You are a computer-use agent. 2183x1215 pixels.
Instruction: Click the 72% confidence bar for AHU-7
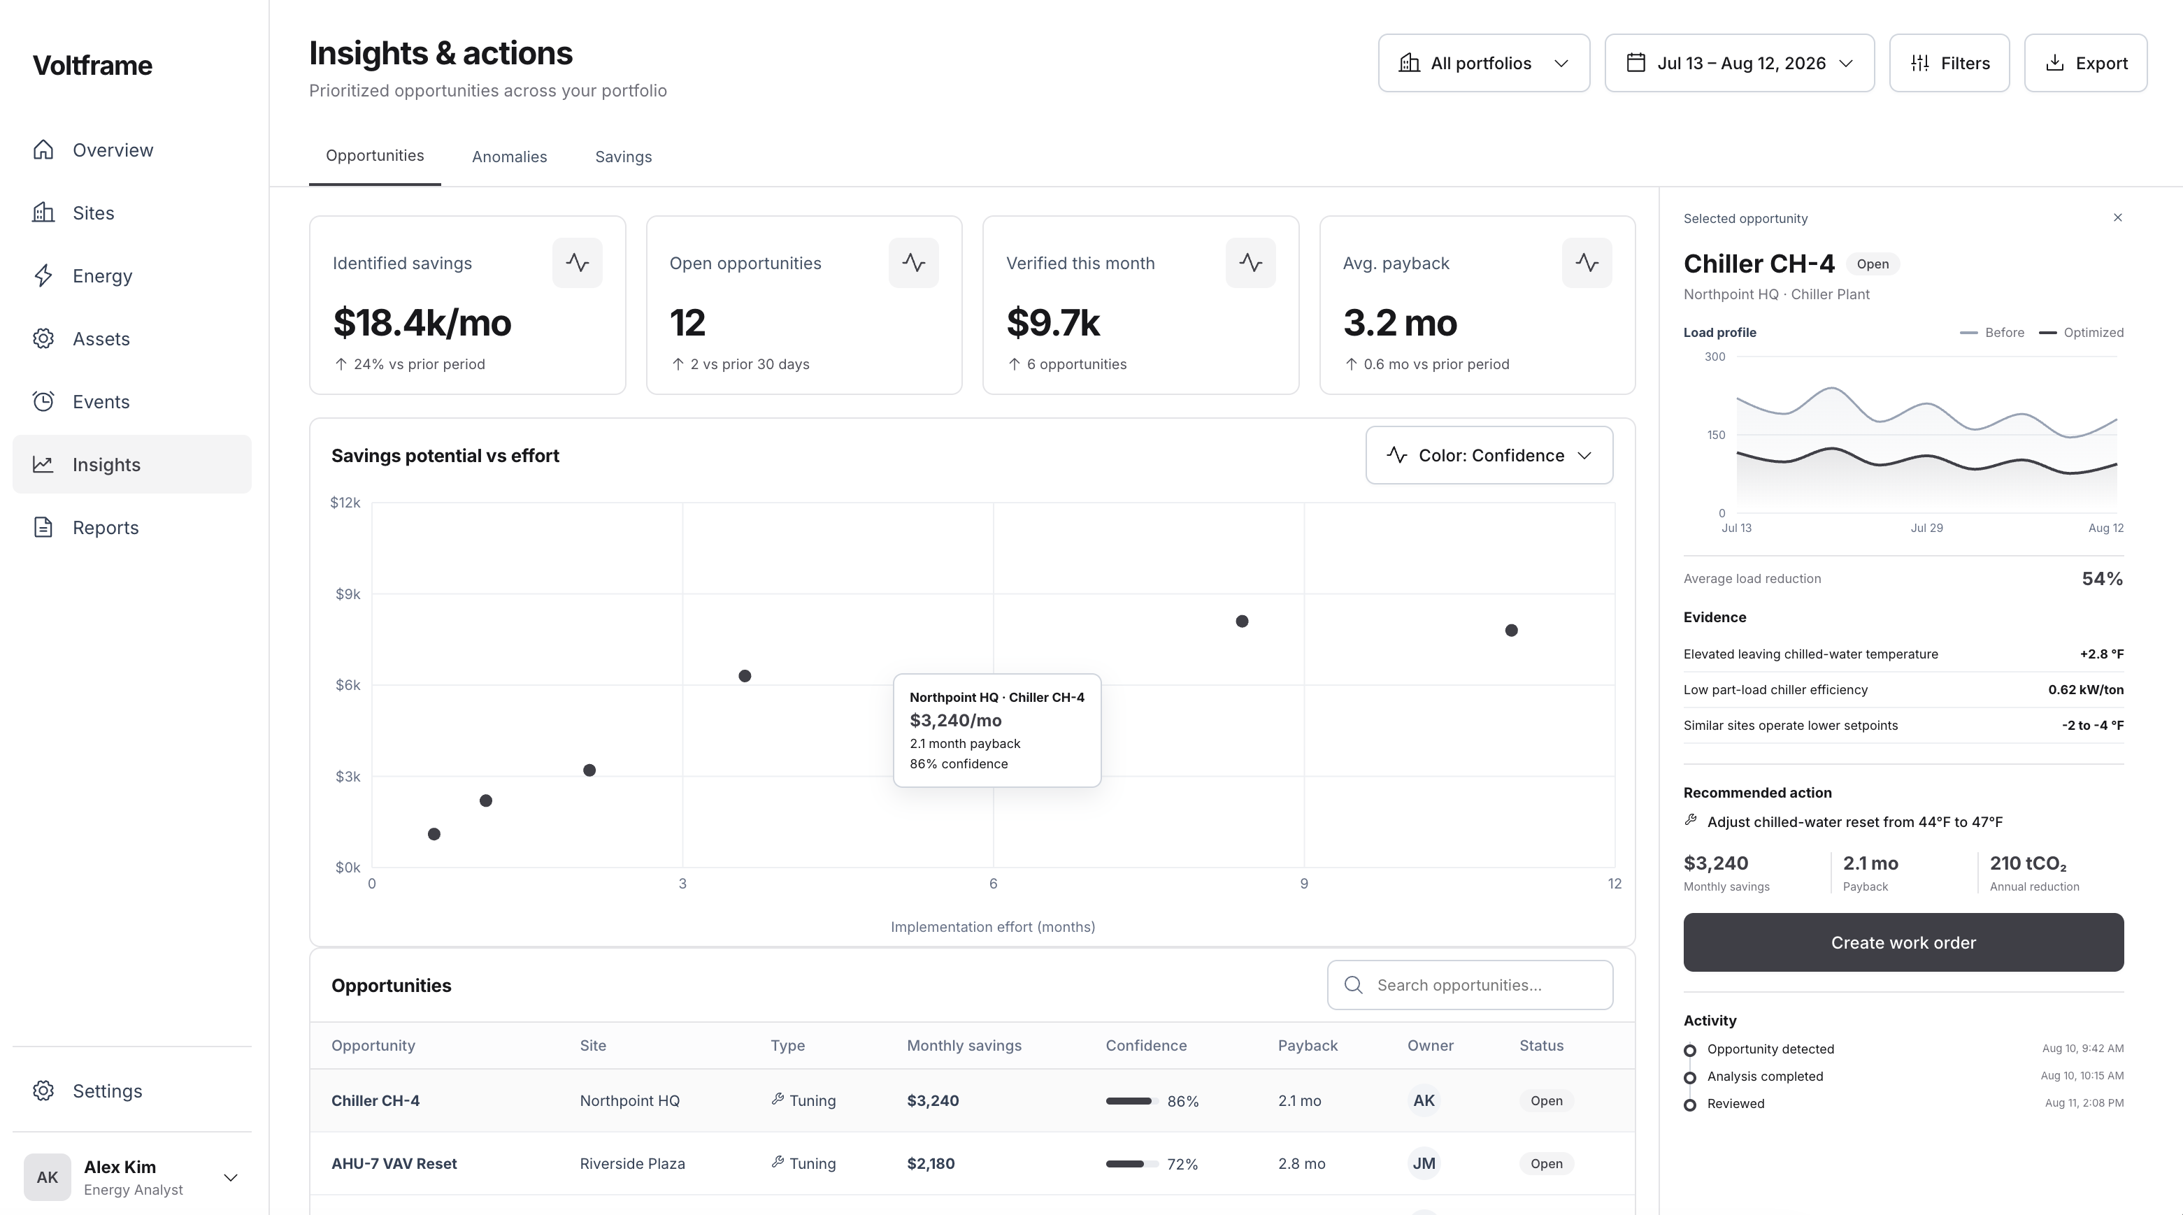pos(1131,1163)
